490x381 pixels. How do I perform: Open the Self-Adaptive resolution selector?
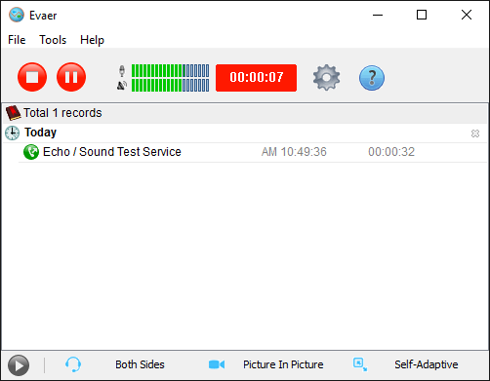(x=427, y=364)
